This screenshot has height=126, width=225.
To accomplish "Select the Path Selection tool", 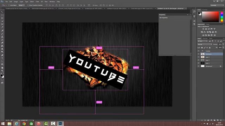I will tap(2, 61).
